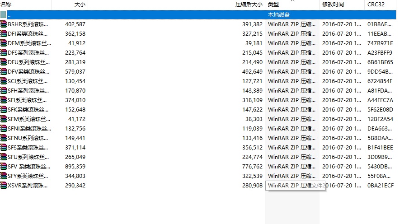Sort by the 名称 column header
Image resolution: width=409 pixels, height=224 pixels.
[26, 5]
